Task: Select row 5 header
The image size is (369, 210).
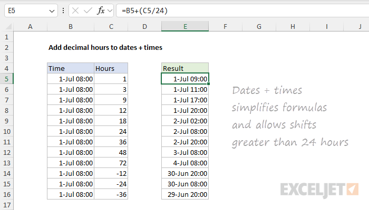Action: 6,79
